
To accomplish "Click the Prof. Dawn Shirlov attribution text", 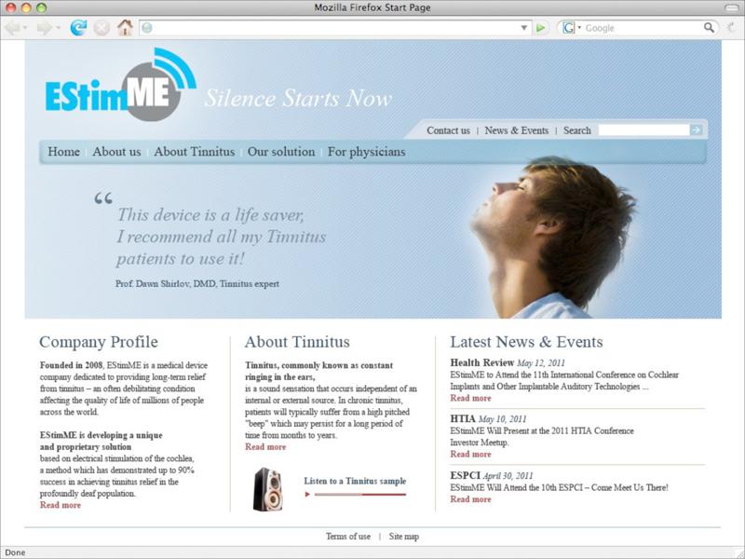I will (x=197, y=284).
